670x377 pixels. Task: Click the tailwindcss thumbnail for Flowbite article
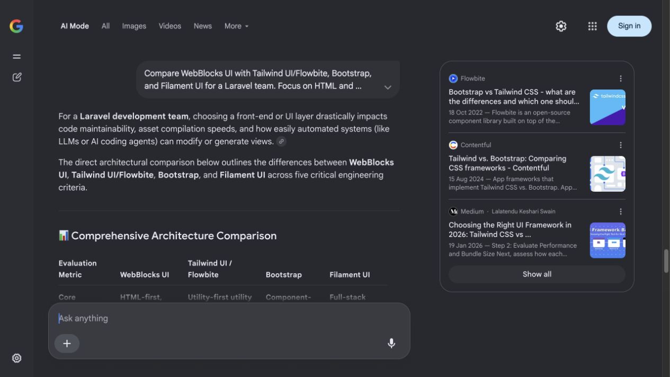pyautogui.click(x=608, y=107)
